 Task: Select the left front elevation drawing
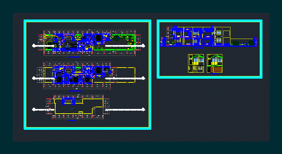196,64
